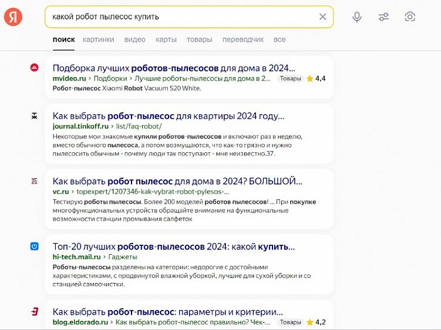The width and height of the screenshot is (441, 330).
Task: Click the list/faq-robot/ path link
Action: (139, 126)
